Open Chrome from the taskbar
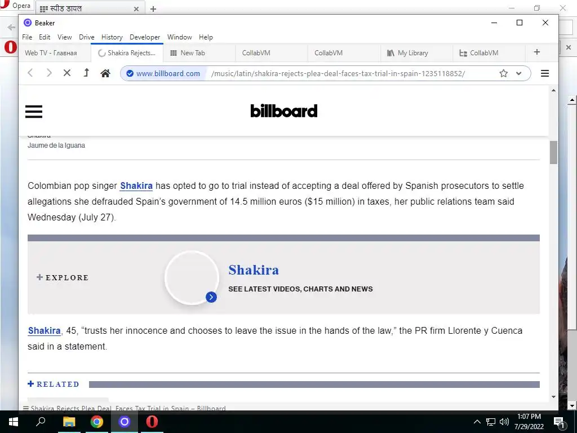The height and width of the screenshot is (433, 577). coord(97,422)
